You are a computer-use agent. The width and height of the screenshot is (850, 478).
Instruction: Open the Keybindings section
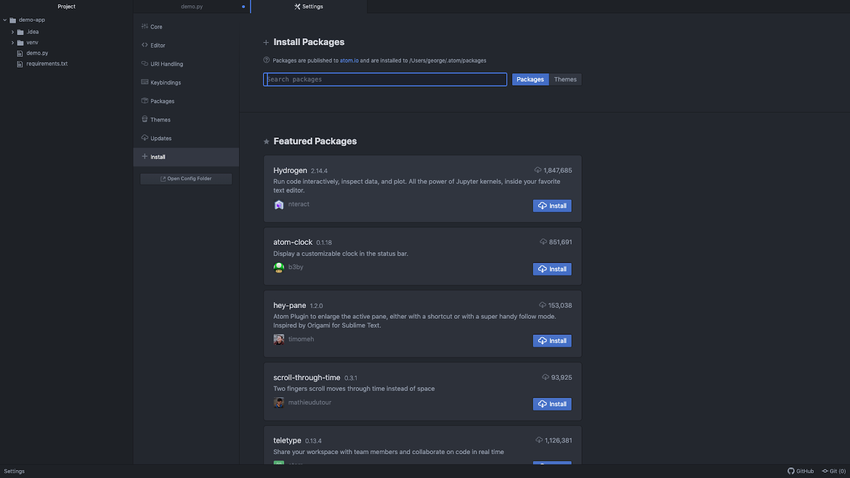pos(186,82)
